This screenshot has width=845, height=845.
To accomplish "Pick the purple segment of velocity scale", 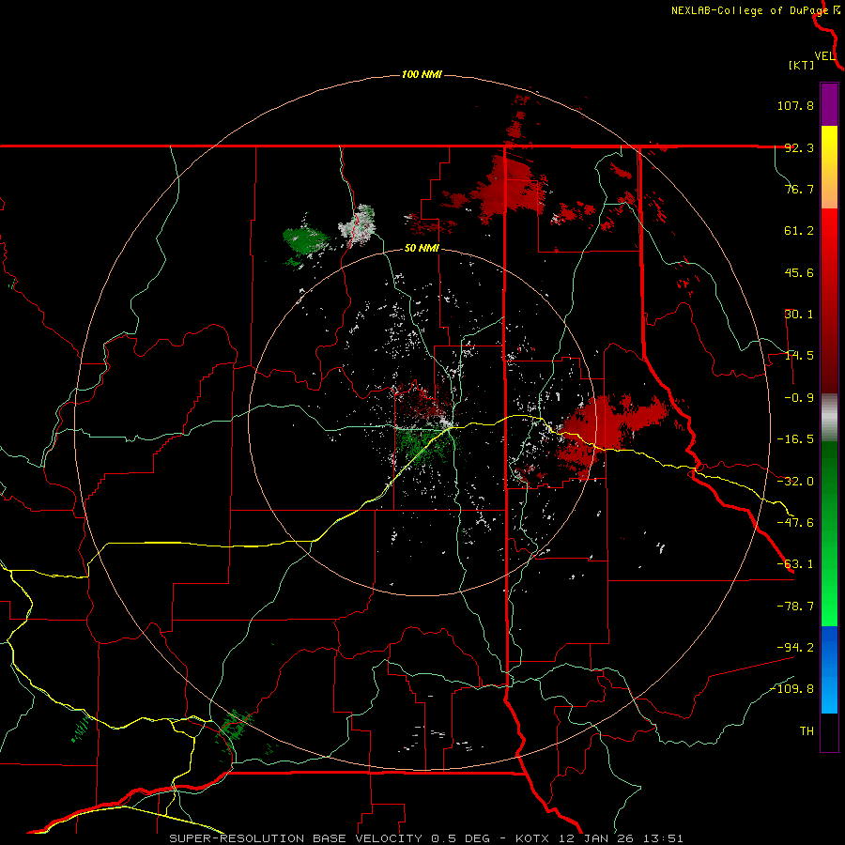I will pos(829,104).
